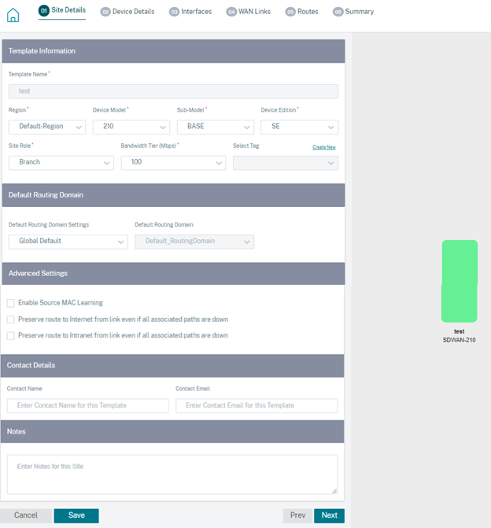Switch to the Interfaces step
The width and height of the screenshot is (491, 528).
click(190, 12)
